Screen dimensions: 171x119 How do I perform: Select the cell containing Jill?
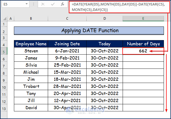[x=31, y=100]
